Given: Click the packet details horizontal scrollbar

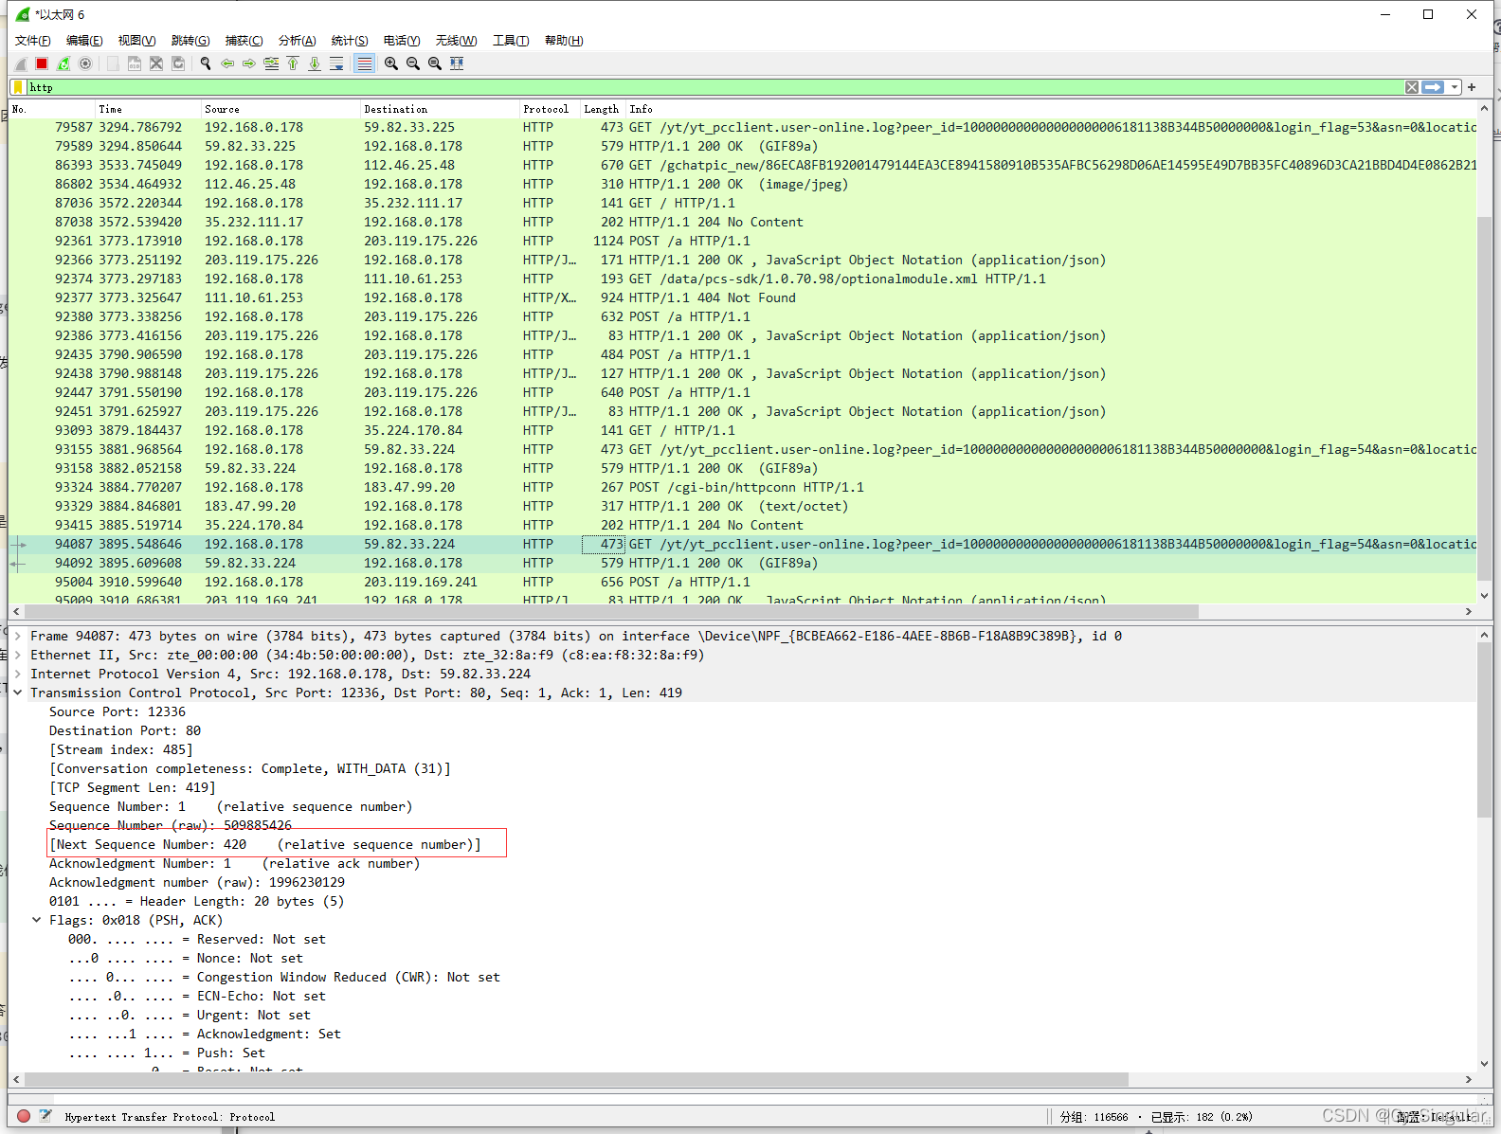Looking at the screenshot, I should click(x=577, y=1079).
